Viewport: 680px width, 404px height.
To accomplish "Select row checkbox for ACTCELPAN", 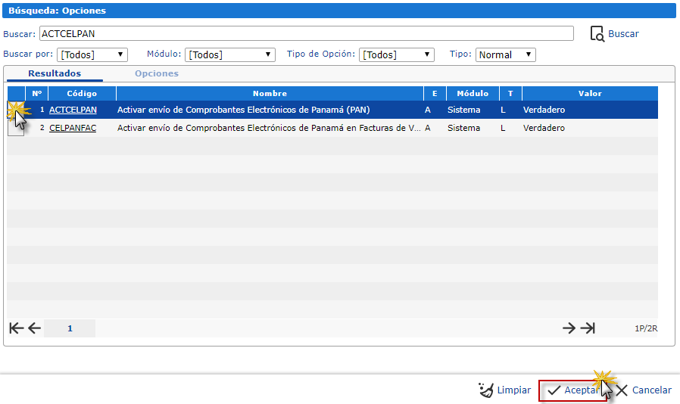I will 16,110.
